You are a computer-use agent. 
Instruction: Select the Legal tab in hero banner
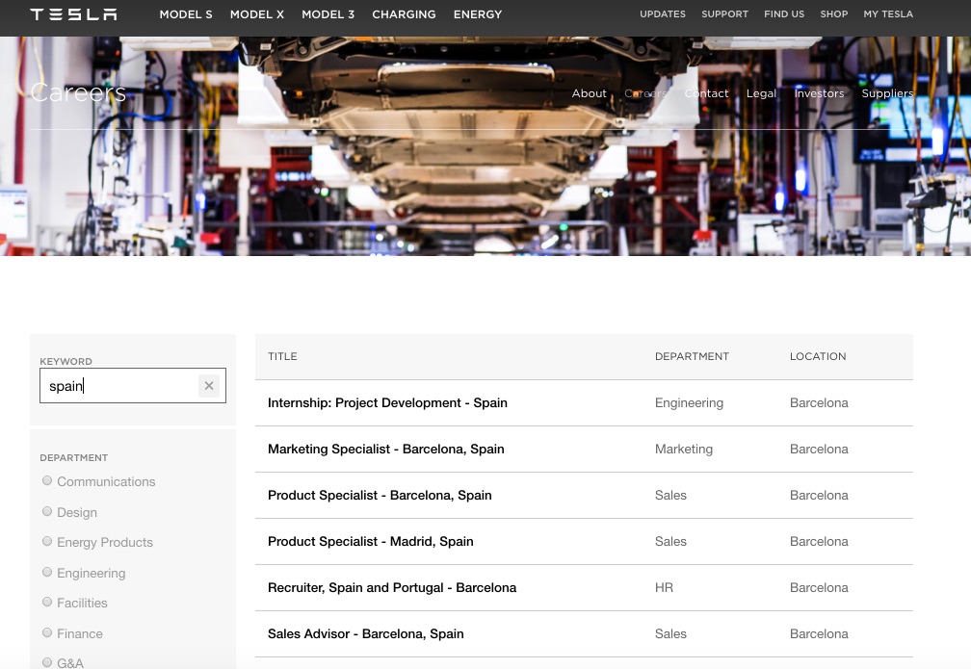(x=761, y=93)
